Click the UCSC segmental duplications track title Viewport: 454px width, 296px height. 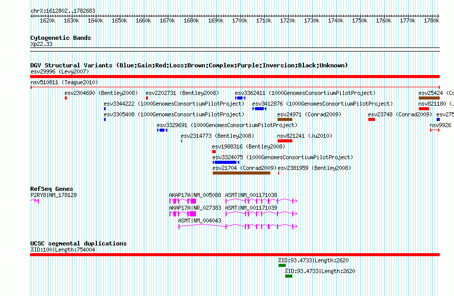point(79,243)
